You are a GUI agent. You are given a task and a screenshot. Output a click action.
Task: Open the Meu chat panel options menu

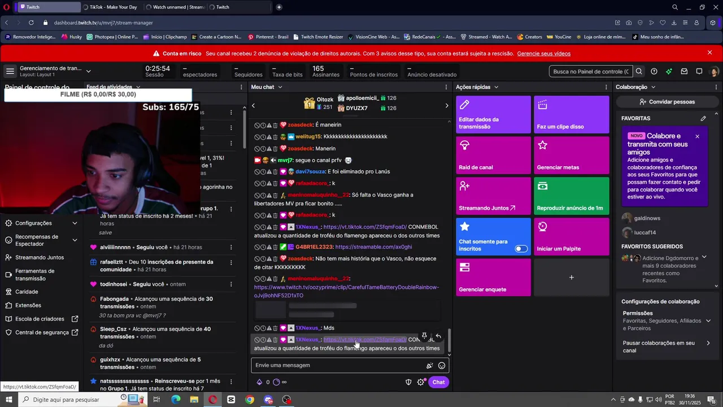[x=446, y=87]
